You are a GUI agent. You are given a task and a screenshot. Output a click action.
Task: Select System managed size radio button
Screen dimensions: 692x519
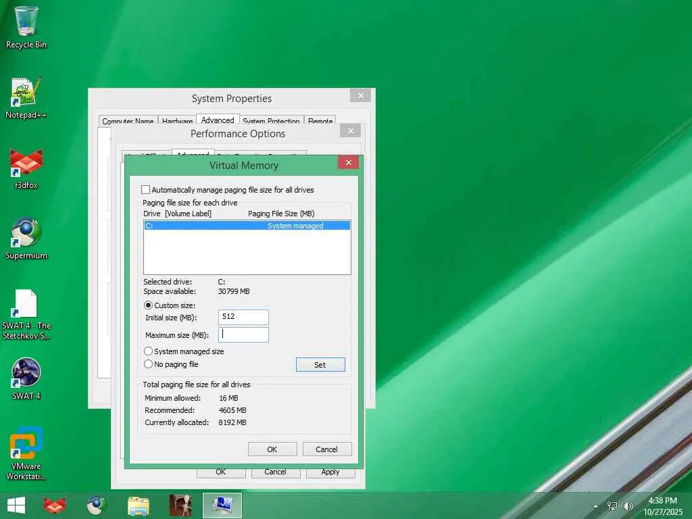click(x=148, y=351)
